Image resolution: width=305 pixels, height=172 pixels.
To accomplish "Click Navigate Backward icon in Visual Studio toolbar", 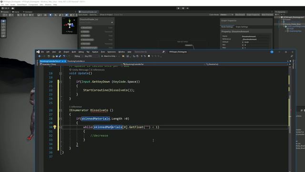I will pos(40,56).
